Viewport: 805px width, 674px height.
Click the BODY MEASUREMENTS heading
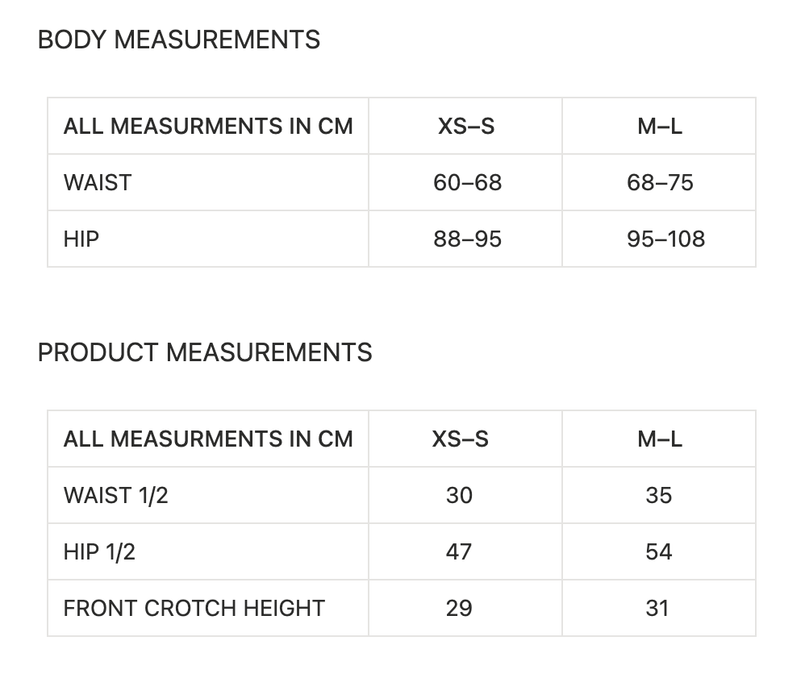(x=178, y=40)
